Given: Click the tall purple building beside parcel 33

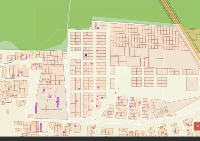Looking at the screenshot, I should click(x=36, y=108).
